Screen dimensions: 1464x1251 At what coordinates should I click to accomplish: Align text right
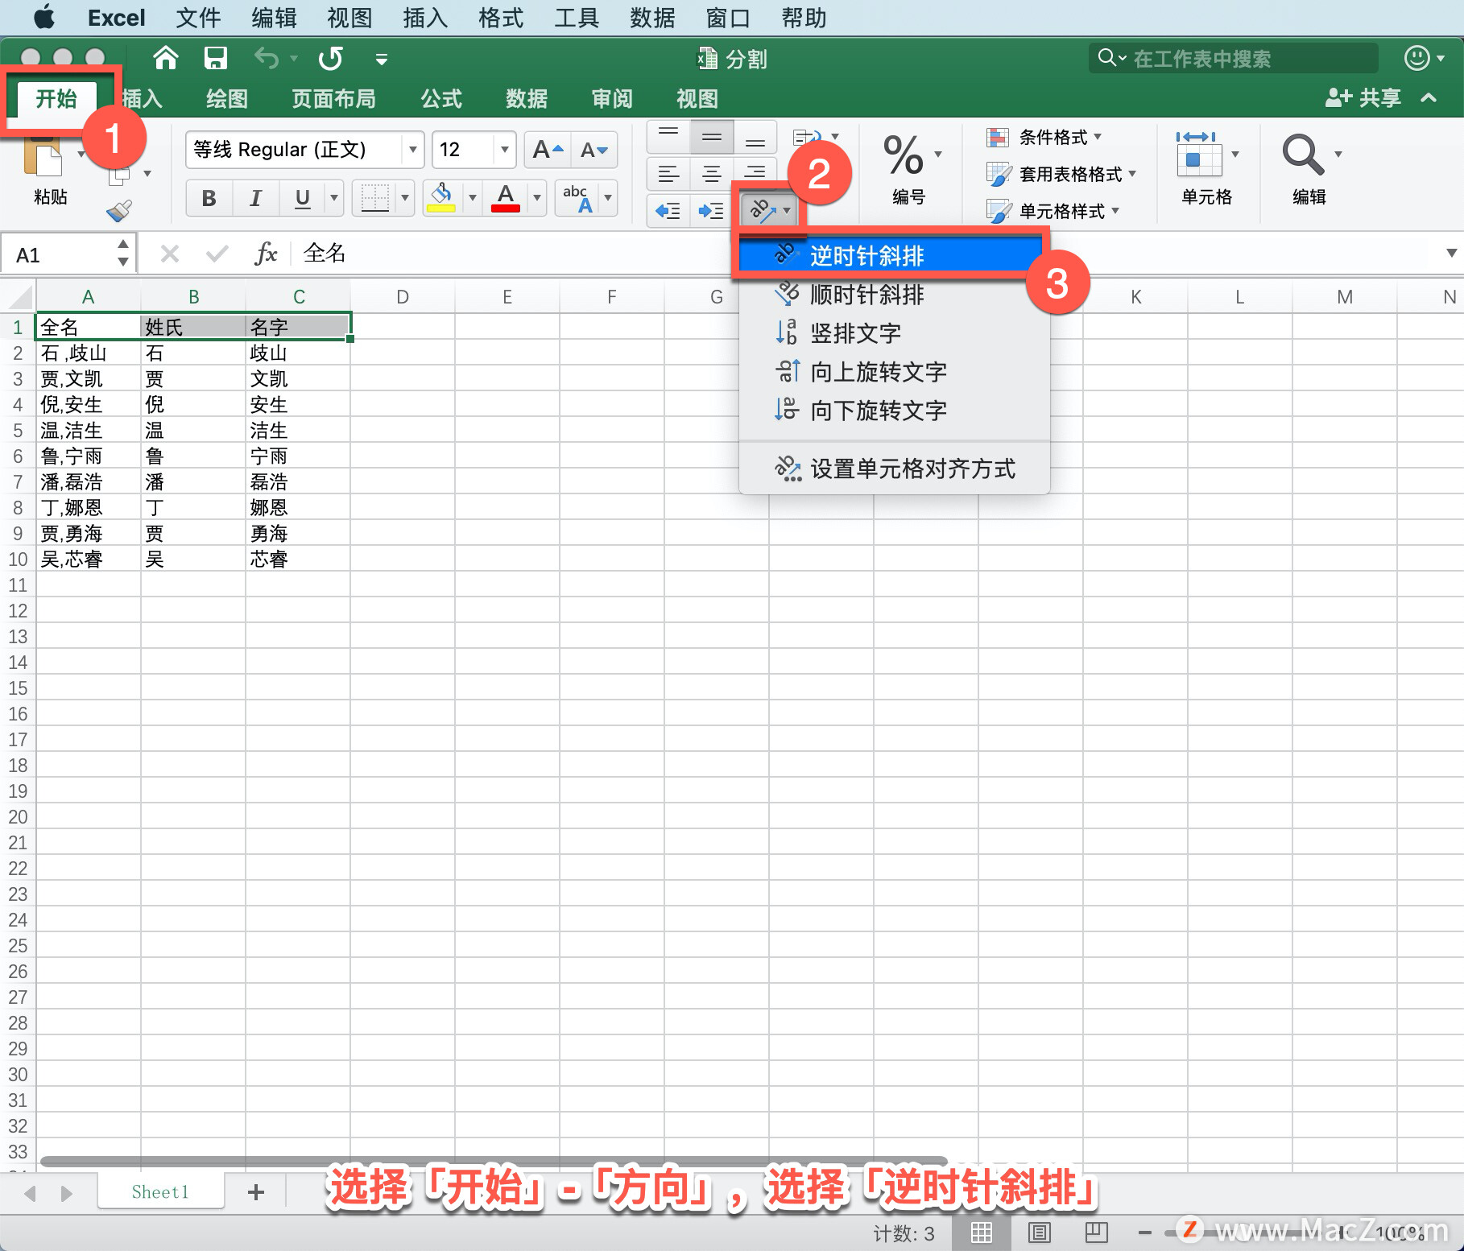pos(755,173)
